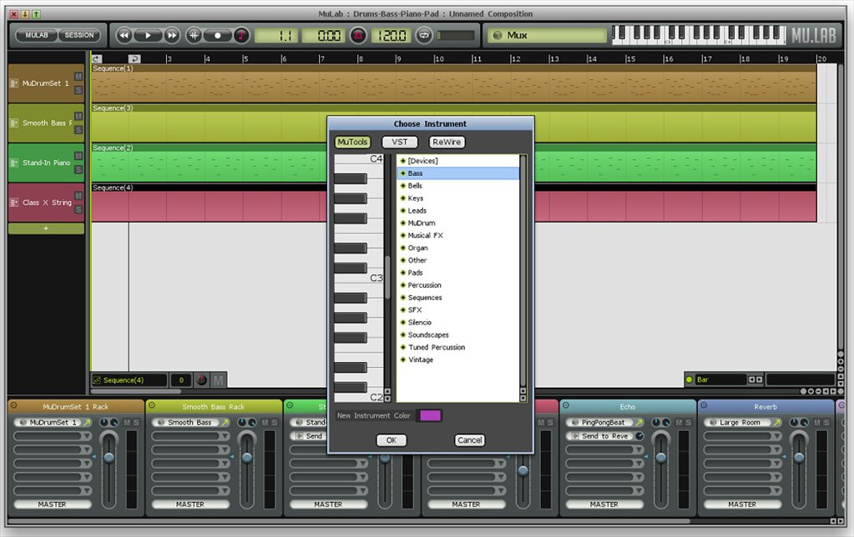The width and height of the screenshot is (854, 537).
Task: Expand the Leads instrument category
Action: [403, 211]
